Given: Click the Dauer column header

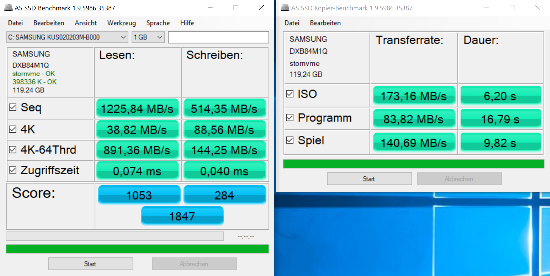Looking at the screenshot, I should [481, 40].
